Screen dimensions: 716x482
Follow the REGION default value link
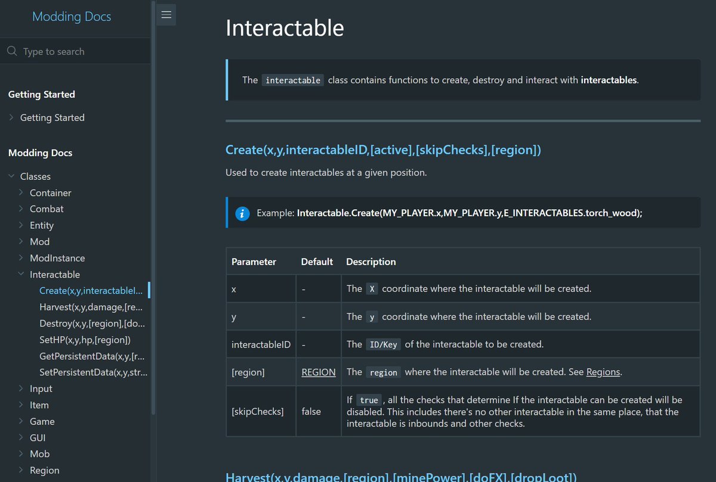coord(319,372)
